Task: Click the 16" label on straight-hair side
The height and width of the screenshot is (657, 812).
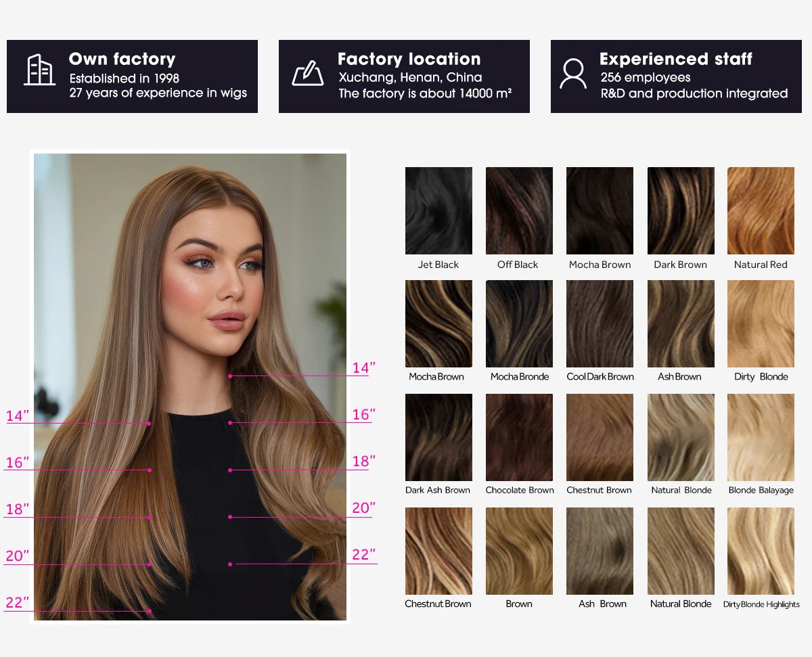Action: (x=18, y=463)
